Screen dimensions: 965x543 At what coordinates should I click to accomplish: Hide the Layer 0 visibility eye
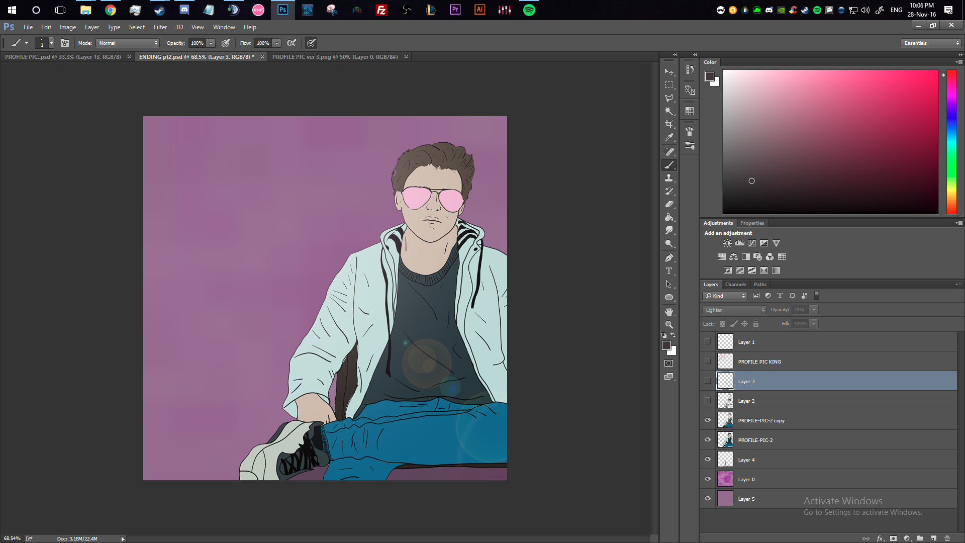click(x=708, y=479)
